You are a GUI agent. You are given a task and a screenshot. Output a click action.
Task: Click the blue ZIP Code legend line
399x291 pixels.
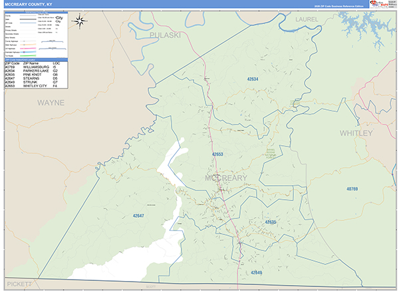pyautogui.click(x=28, y=23)
